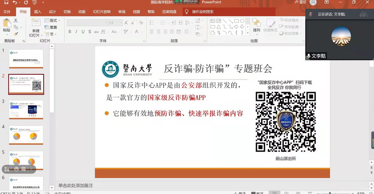The height and width of the screenshot is (194, 374).
Task: Switch to the 动画 ribbon tab
Action: click(82, 12)
